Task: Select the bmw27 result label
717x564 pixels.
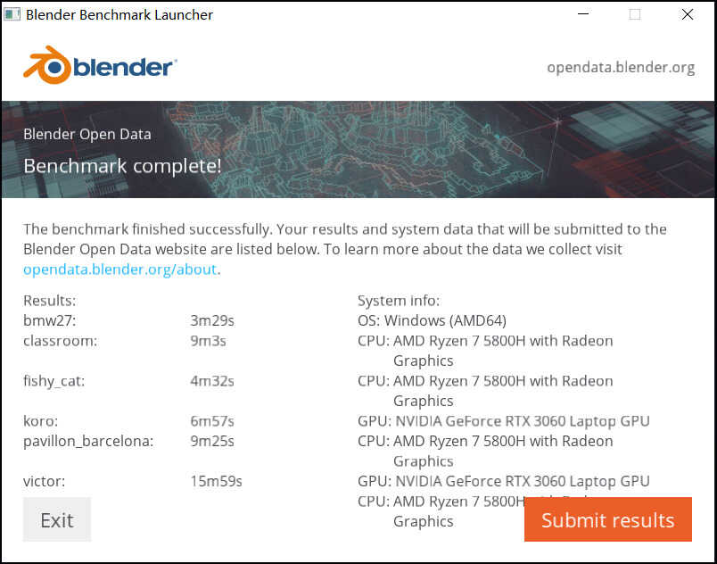Action: (x=49, y=320)
